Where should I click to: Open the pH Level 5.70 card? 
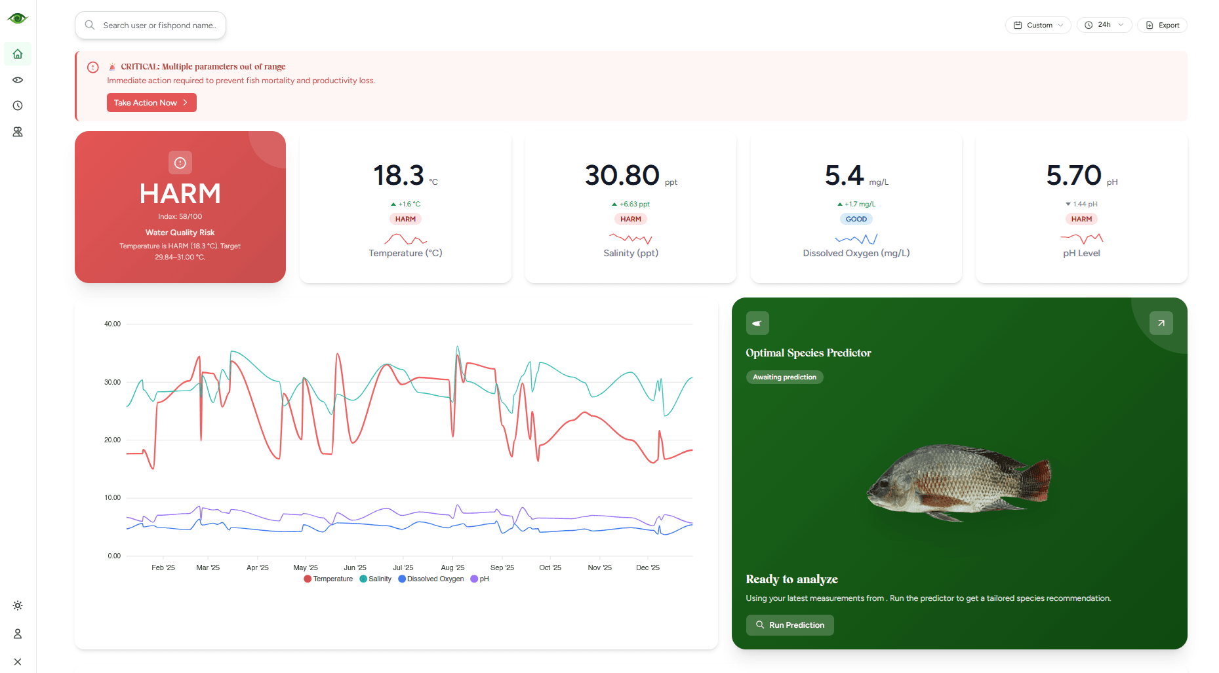(1081, 207)
